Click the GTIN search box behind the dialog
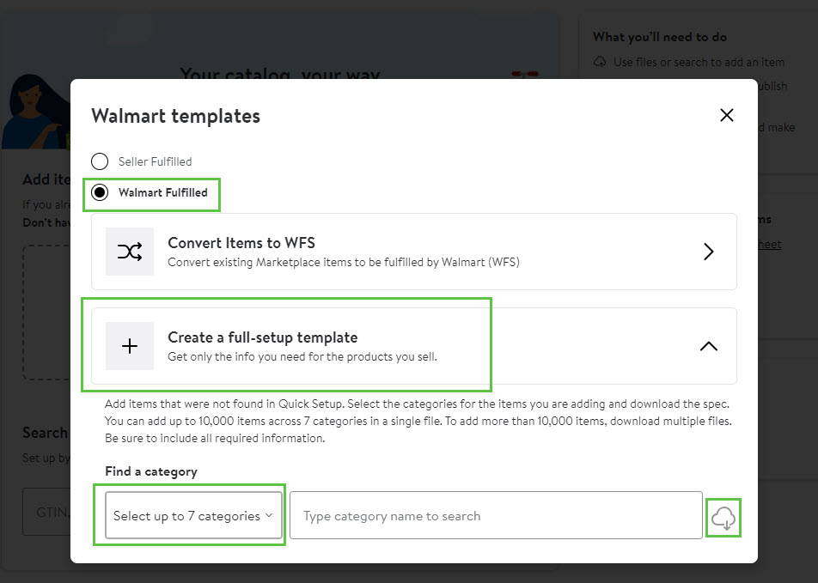 [x=46, y=512]
